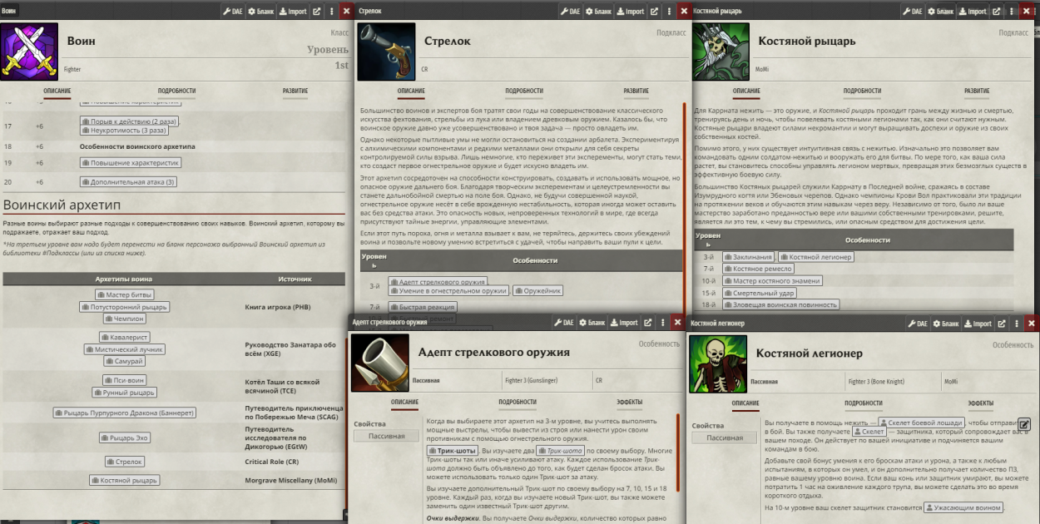Image resolution: width=1040 pixels, height=524 pixels.
Task: Open Import in Костяной легионер window header
Action: pyautogui.click(x=977, y=323)
